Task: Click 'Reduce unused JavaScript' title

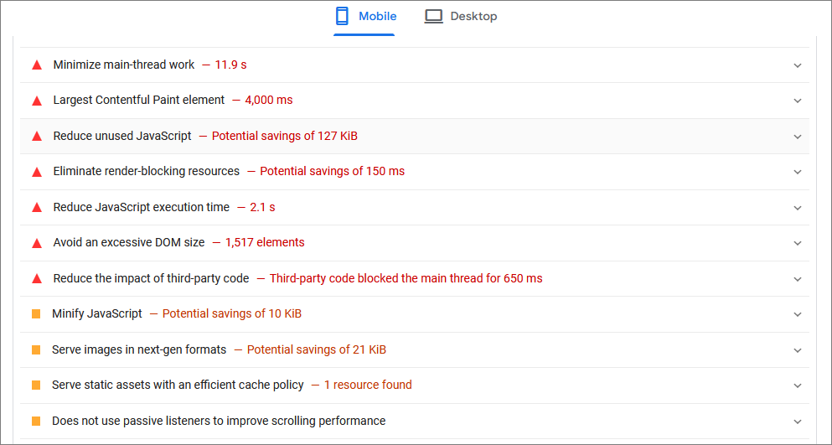Action: pos(122,136)
